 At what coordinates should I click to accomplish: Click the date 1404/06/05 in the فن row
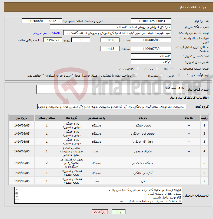(x=22, y=181)
